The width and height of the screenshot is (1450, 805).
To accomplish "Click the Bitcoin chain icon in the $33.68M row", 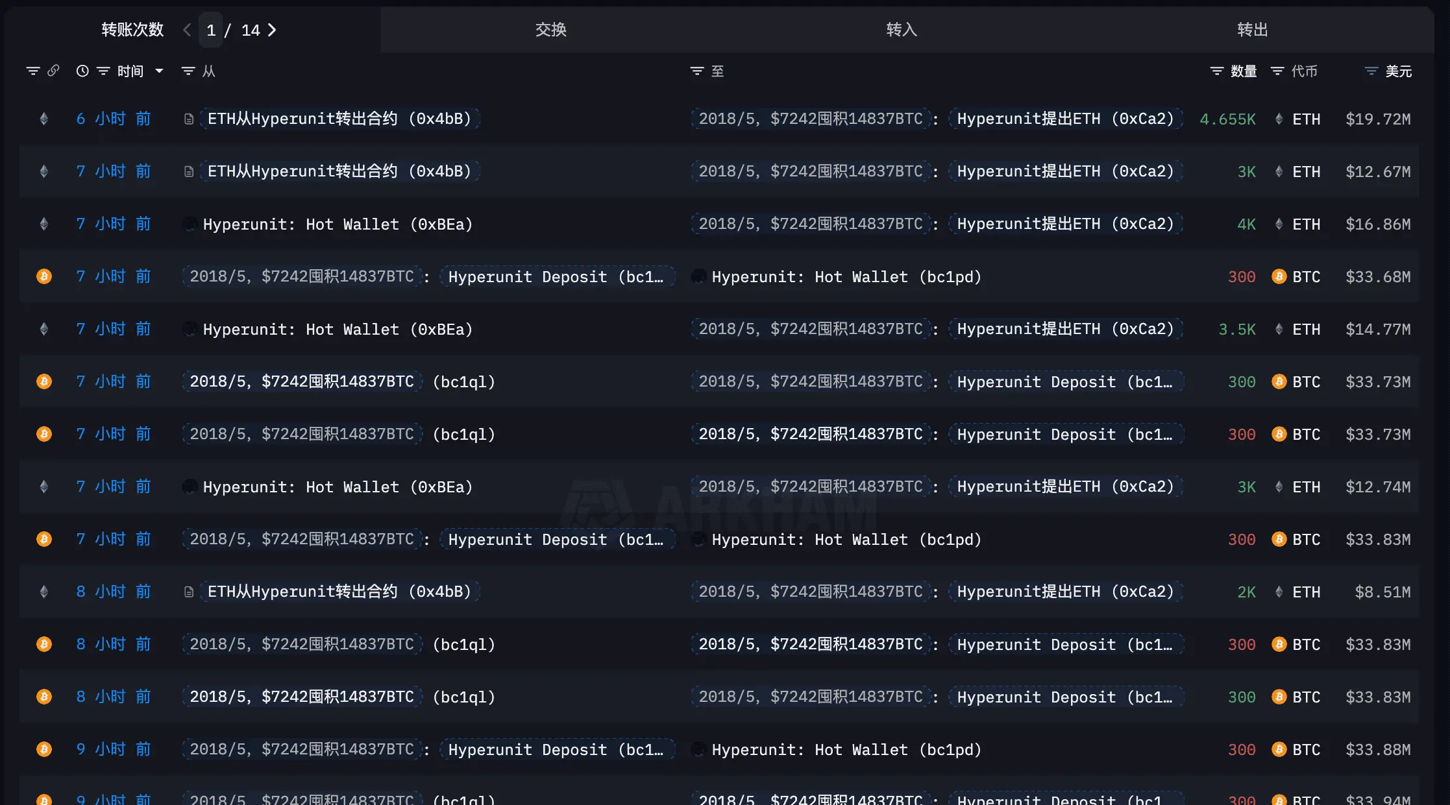I will pos(44,276).
